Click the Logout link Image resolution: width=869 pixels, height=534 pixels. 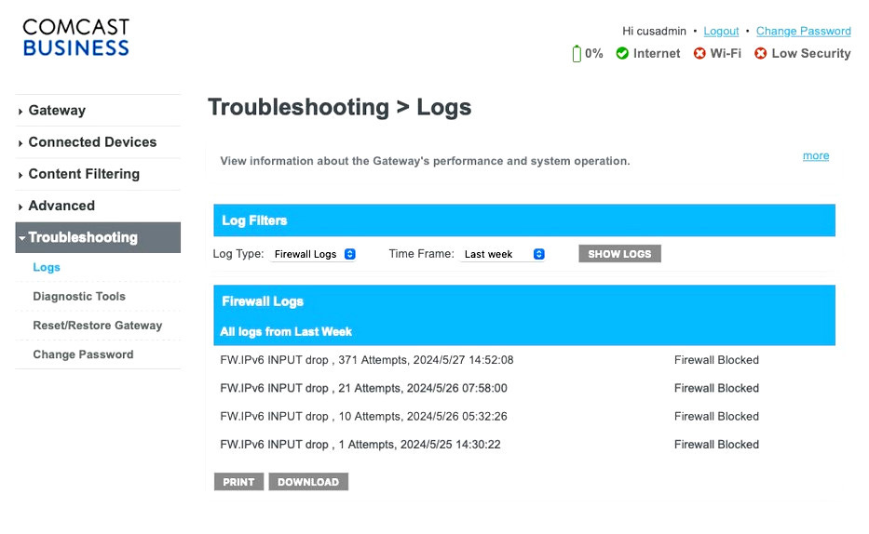click(x=721, y=32)
